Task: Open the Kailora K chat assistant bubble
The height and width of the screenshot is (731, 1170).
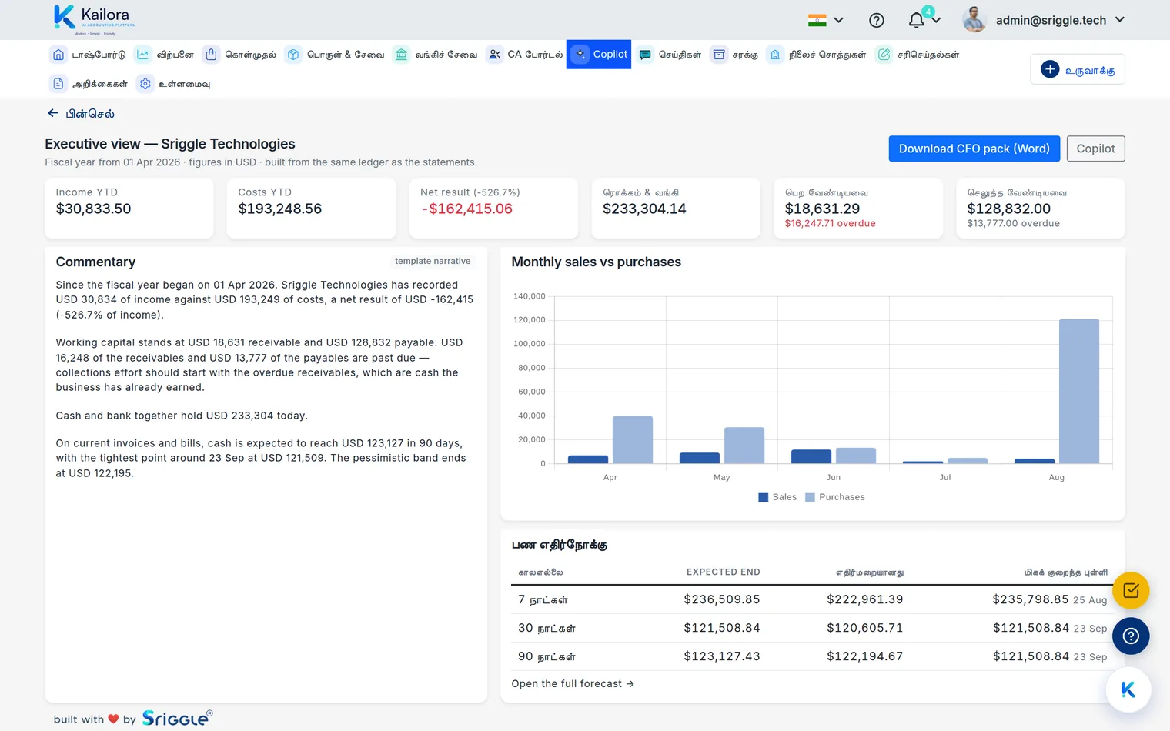Action: (1128, 690)
